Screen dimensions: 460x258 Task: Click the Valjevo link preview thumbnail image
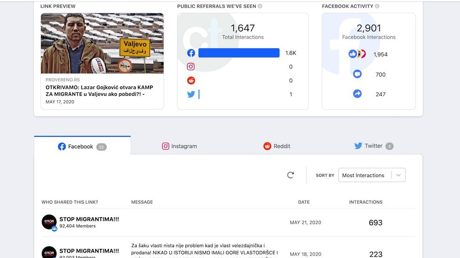click(102, 43)
